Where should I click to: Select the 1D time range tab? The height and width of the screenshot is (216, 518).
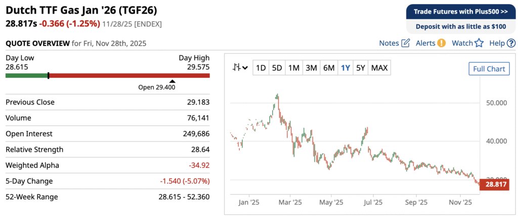coord(261,68)
